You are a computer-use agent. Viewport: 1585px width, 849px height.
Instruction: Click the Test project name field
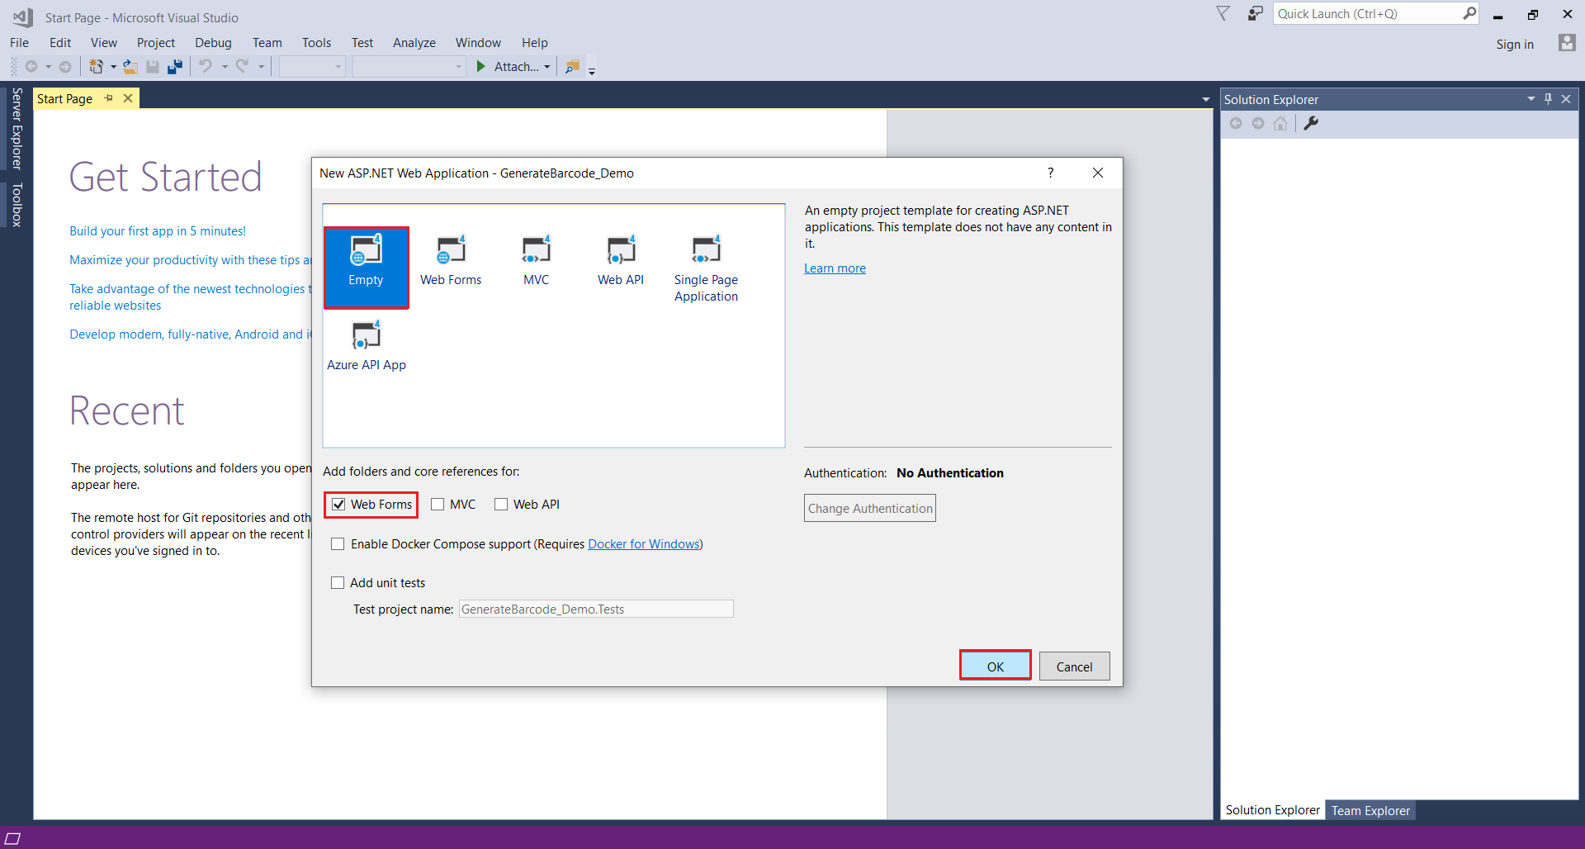tap(596, 609)
